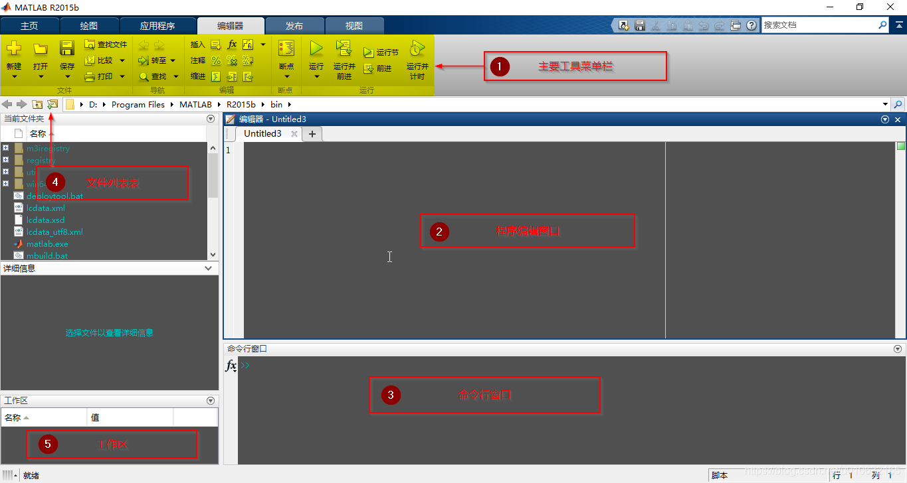The height and width of the screenshot is (483, 907).
Task: Click the switch windows icon in quick access toolbar
Action: [x=736, y=25]
